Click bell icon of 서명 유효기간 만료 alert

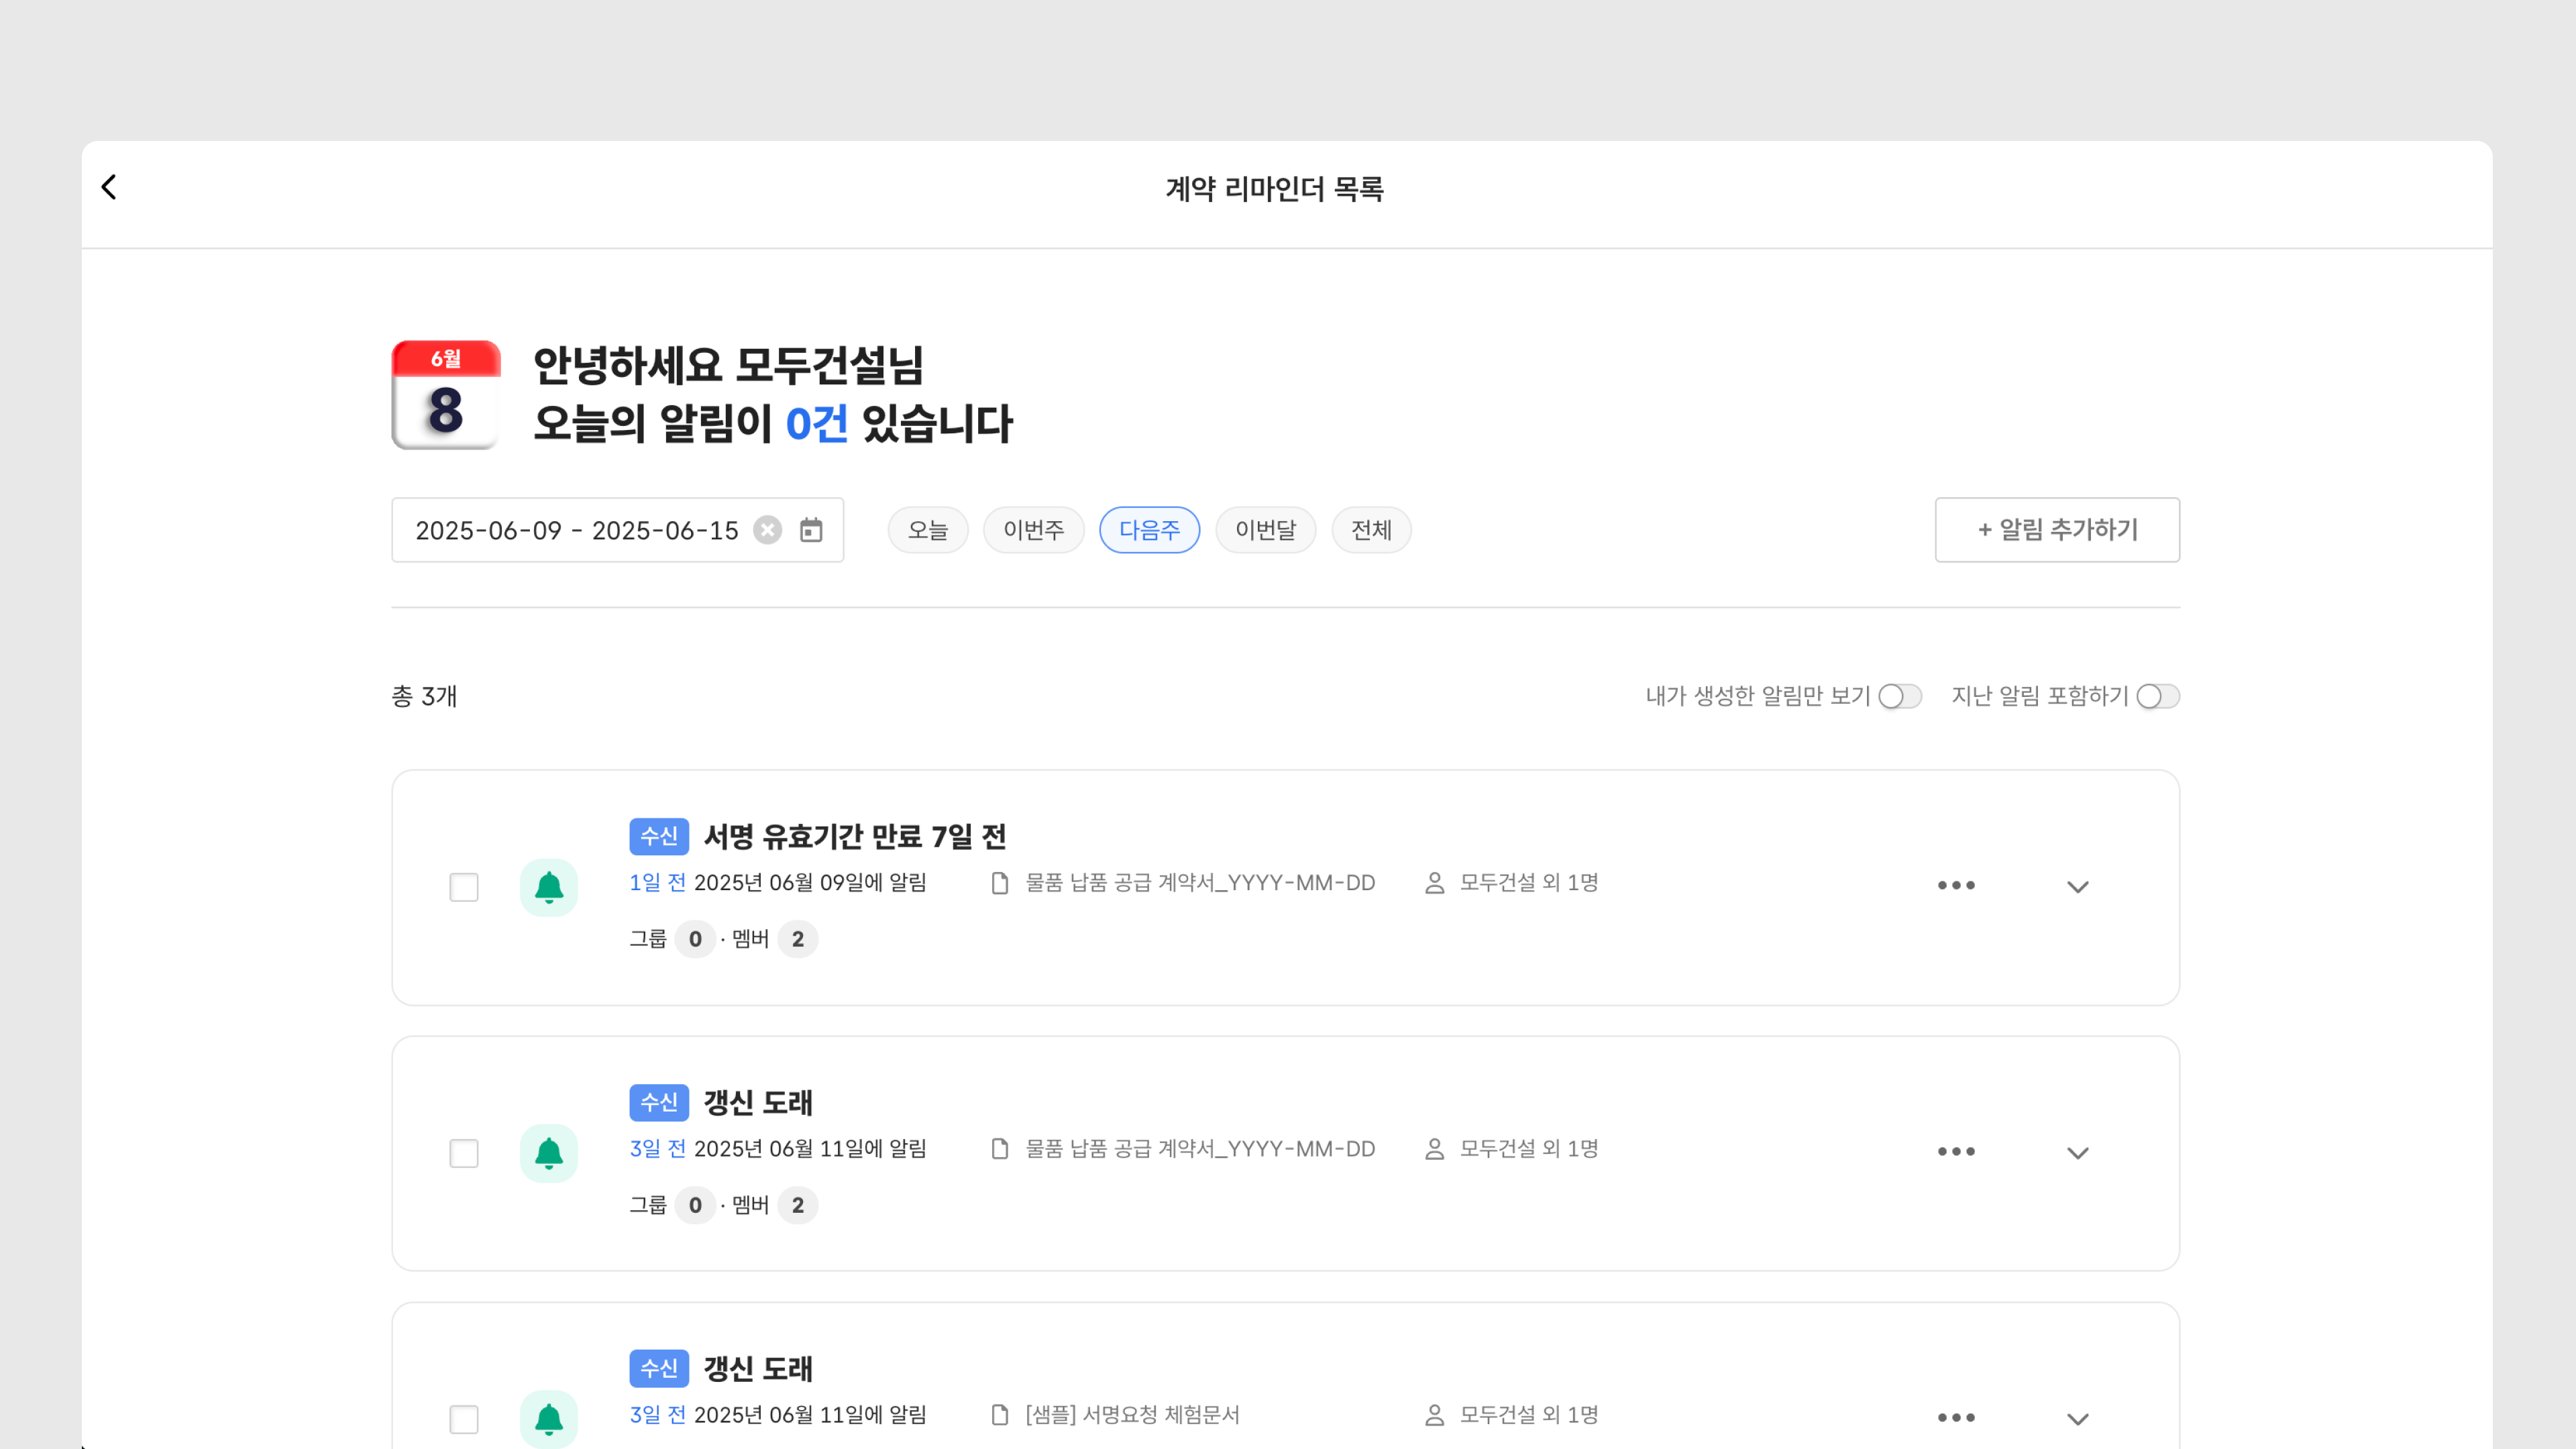click(x=548, y=887)
